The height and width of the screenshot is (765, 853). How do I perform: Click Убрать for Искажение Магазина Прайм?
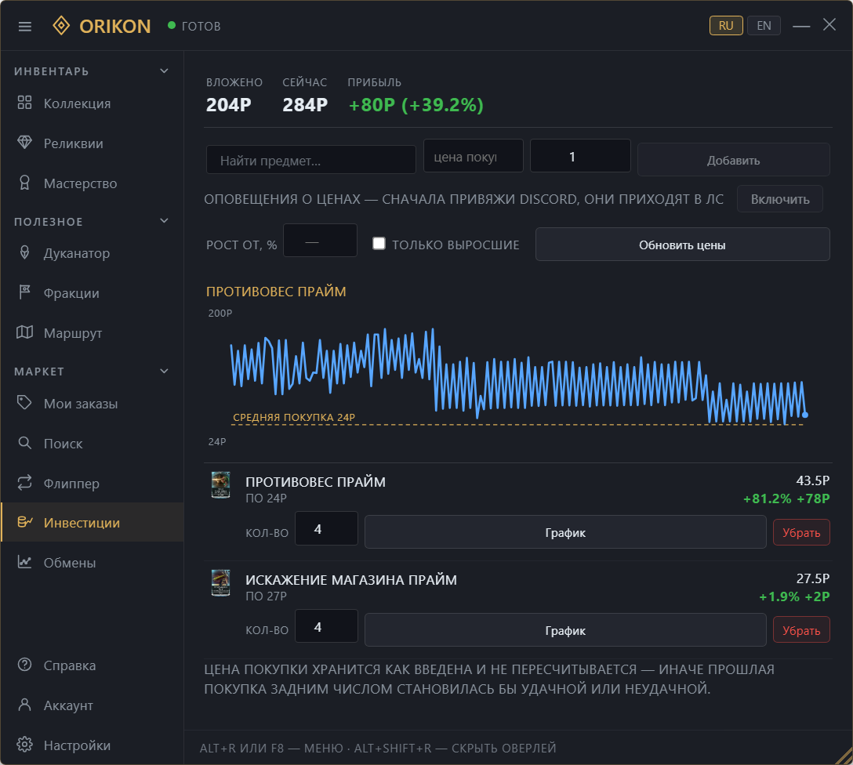801,630
